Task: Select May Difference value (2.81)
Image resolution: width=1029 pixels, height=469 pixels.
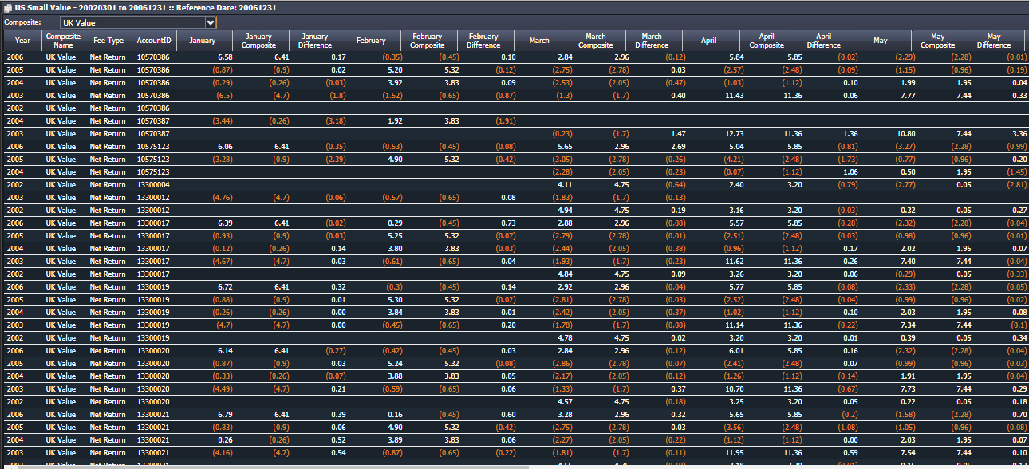Action: pyautogui.click(x=1016, y=185)
